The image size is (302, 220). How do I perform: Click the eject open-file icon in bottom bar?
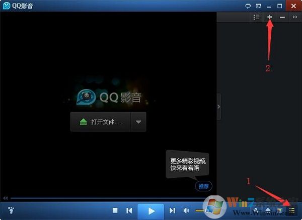(268, 210)
